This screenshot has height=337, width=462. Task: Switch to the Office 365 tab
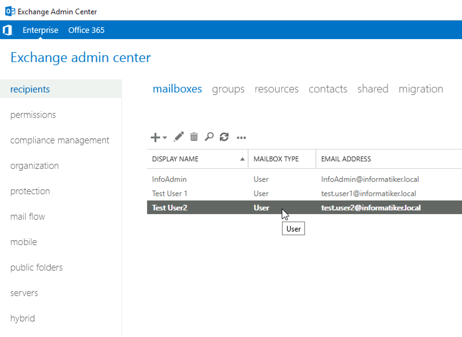coord(86,30)
